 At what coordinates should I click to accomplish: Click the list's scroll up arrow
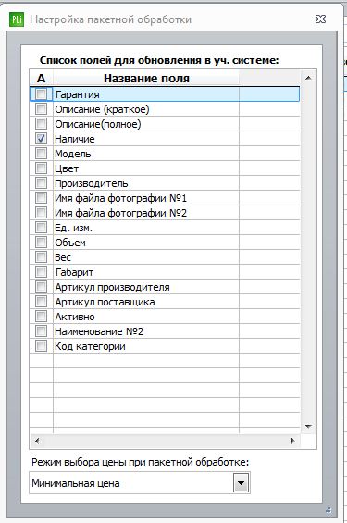click(x=308, y=78)
